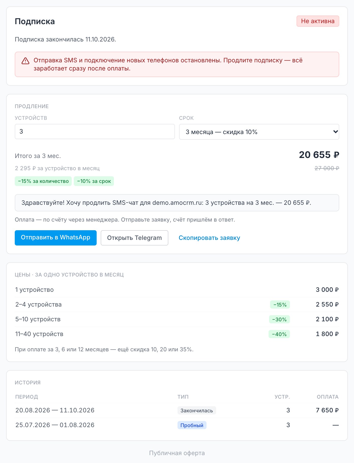Viewport: 354px width, 463px height.
Task: Click the warning triangle icon in the alert
Action: (25, 61)
